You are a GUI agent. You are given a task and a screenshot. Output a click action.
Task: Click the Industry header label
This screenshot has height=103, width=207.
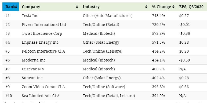pos(91,7)
